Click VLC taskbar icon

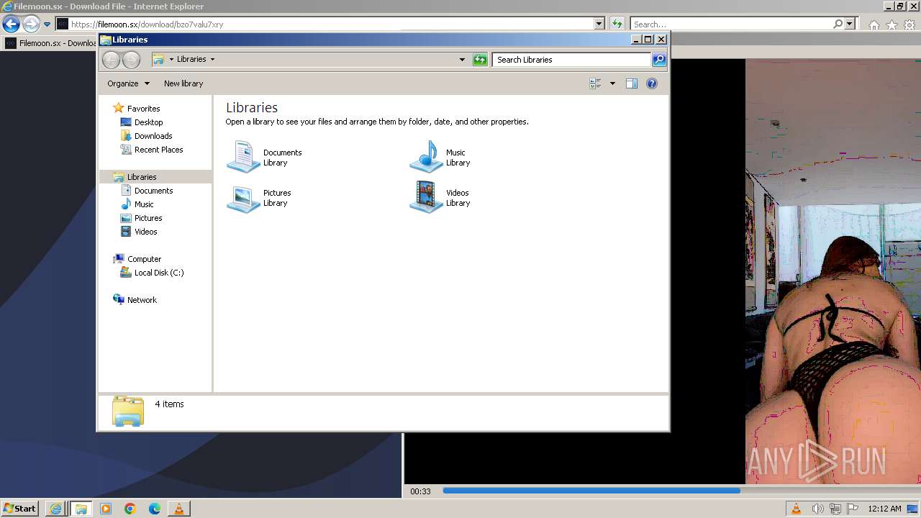point(179,509)
